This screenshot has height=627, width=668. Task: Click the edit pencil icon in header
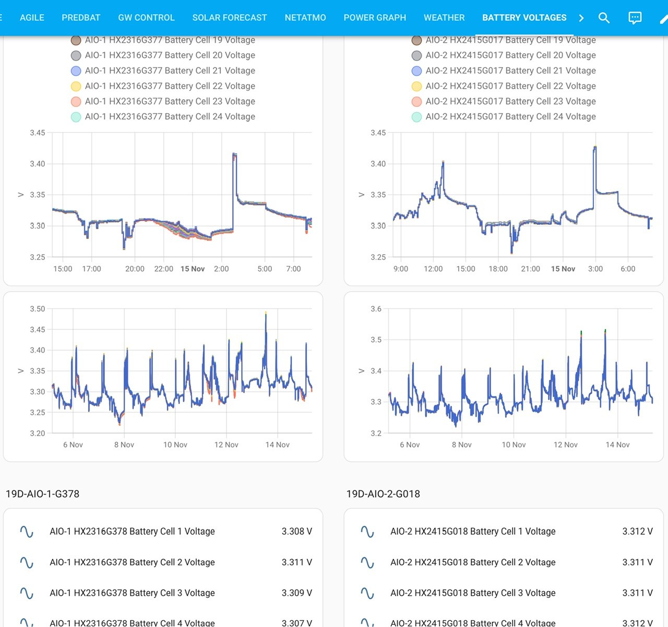point(664,18)
